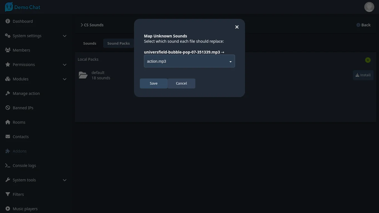Click Save in the Map Unknown Sounds dialog

(x=153, y=83)
